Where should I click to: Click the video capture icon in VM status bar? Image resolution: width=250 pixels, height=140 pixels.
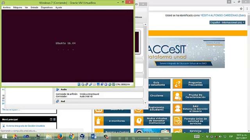(x=102, y=84)
